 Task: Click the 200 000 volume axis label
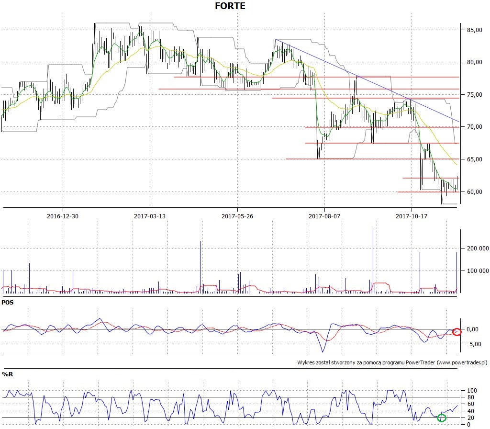pos(478,248)
